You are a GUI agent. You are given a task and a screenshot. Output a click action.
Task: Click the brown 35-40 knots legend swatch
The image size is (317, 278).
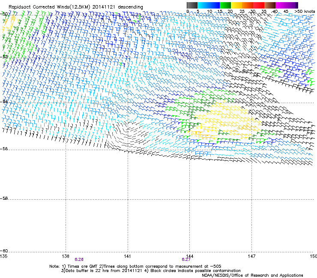270,5
